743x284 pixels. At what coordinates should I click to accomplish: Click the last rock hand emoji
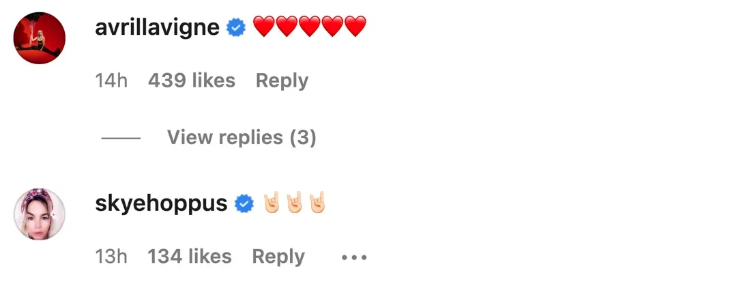click(317, 203)
